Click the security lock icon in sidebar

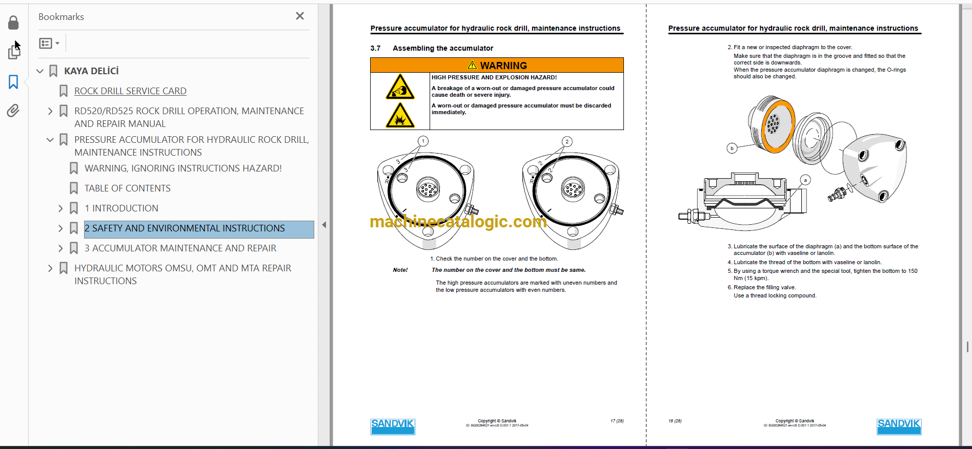click(x=13, y=23)
